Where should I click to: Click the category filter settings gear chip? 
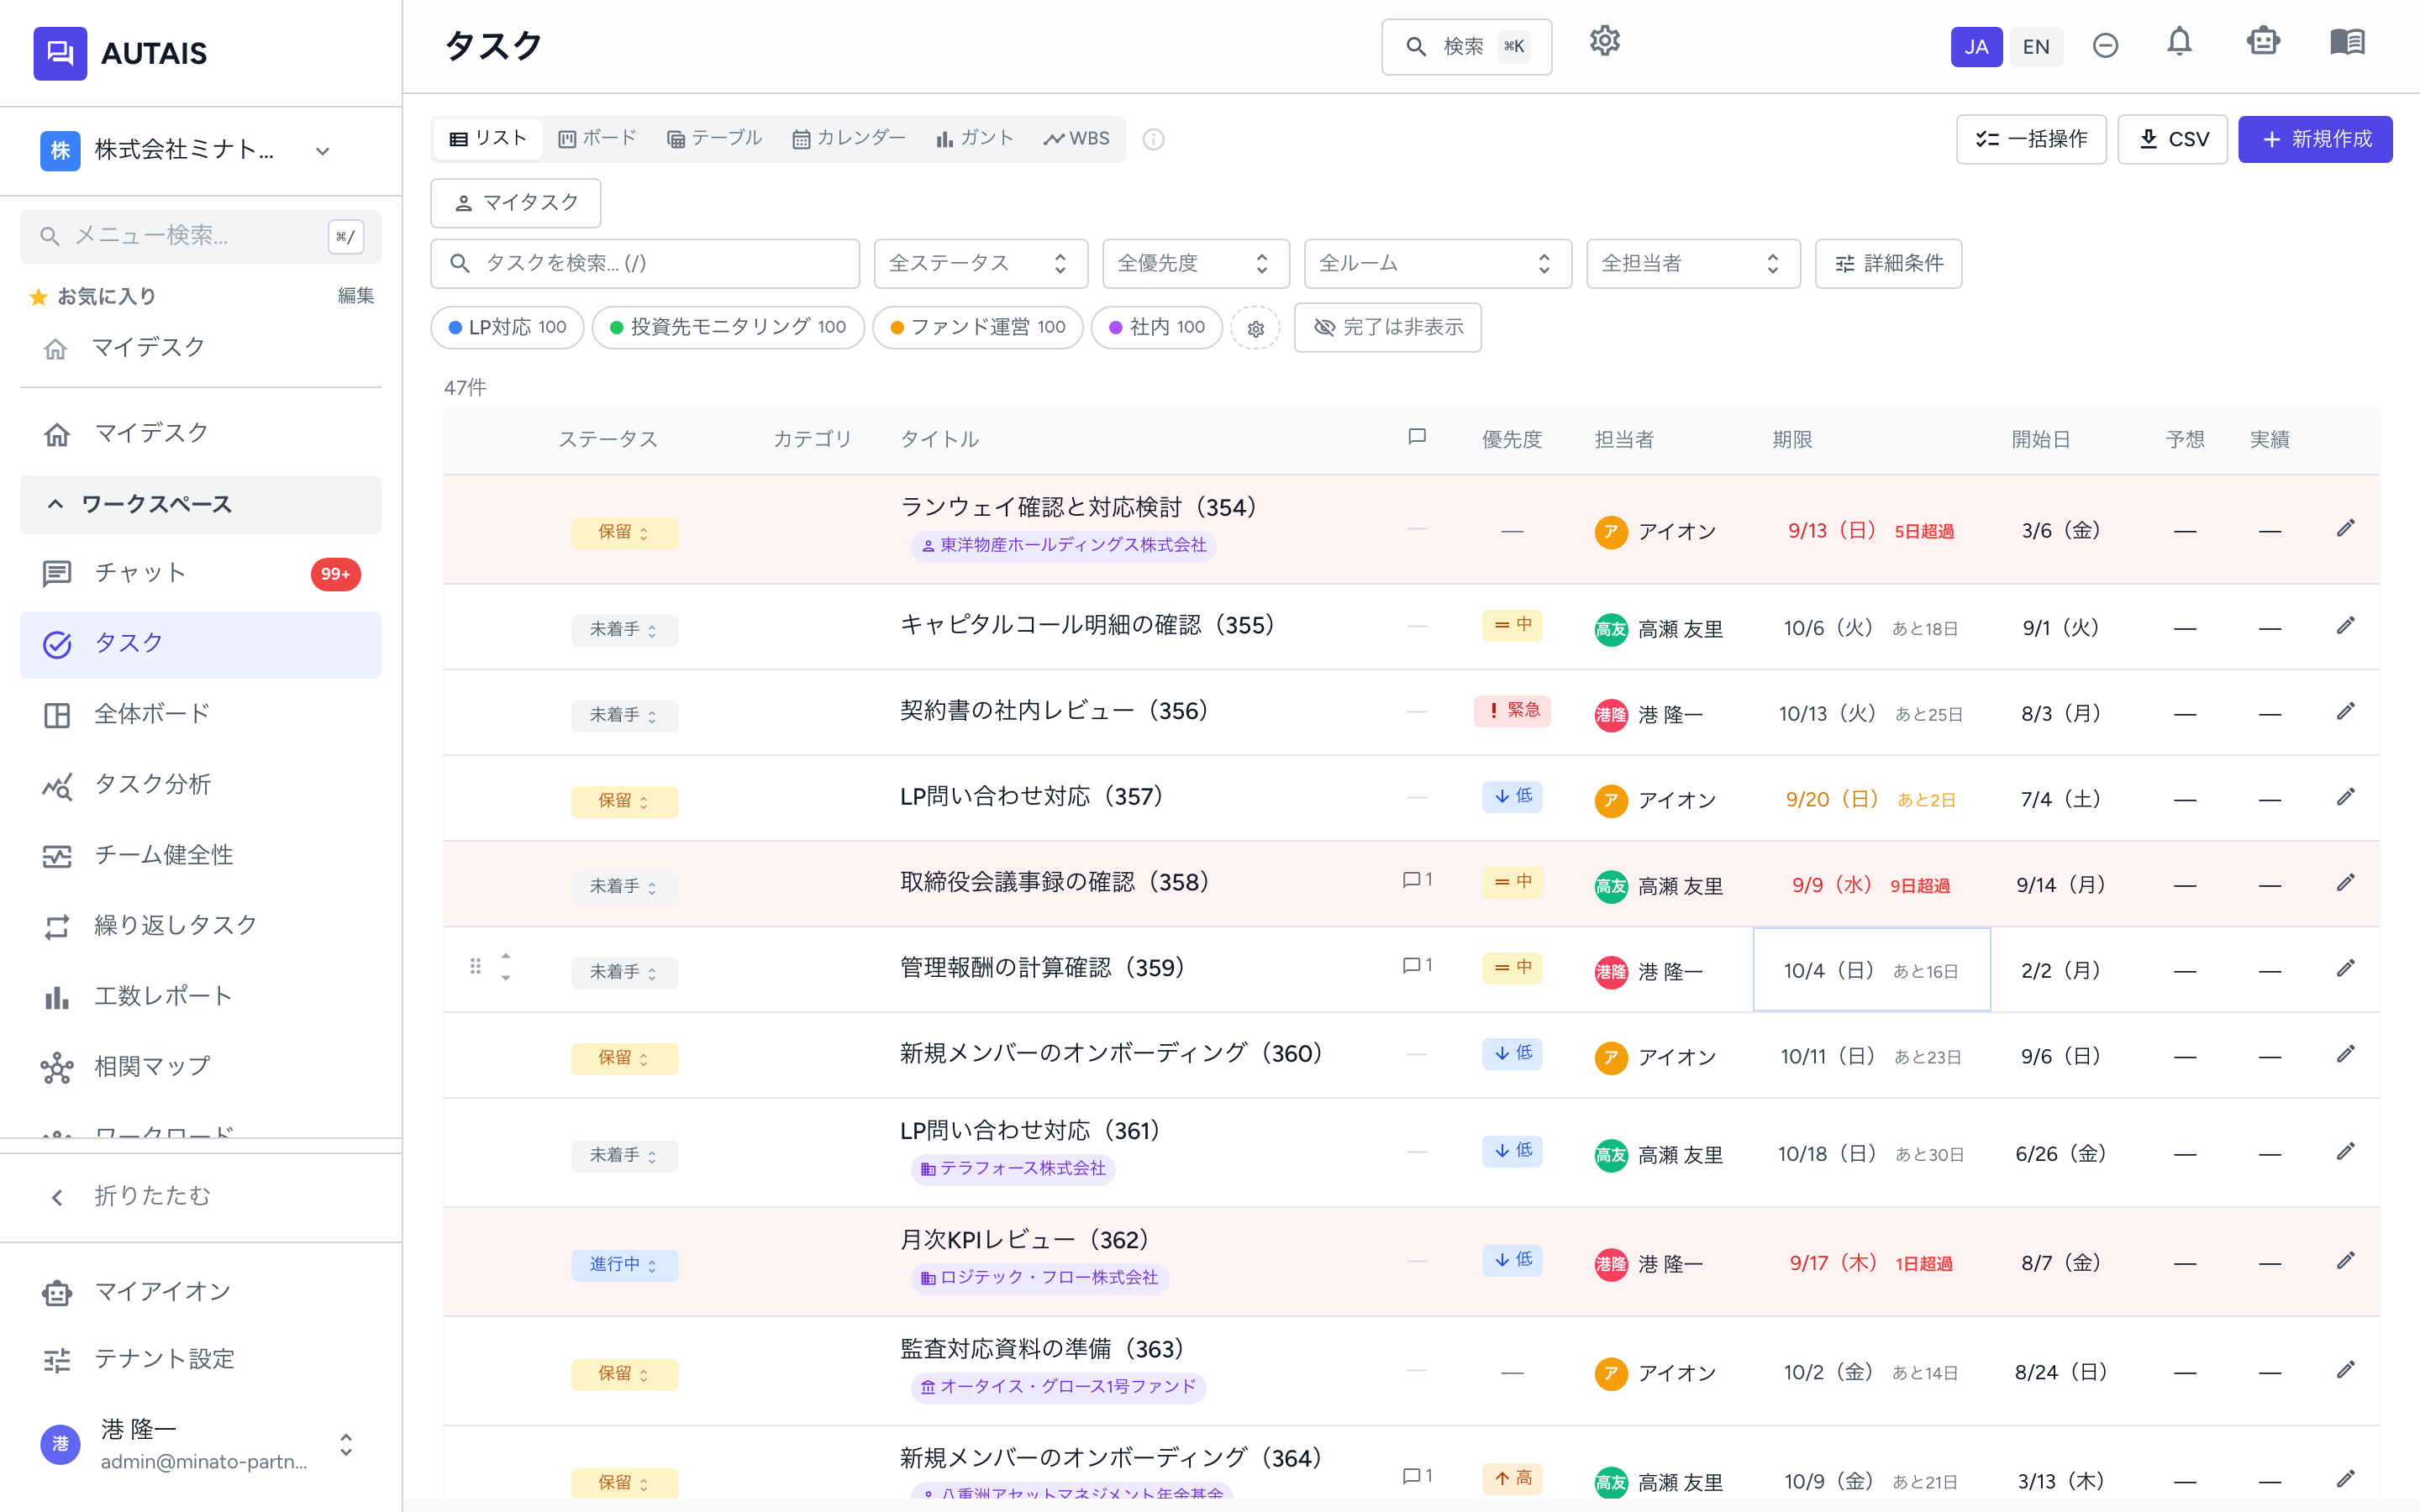1256,328
